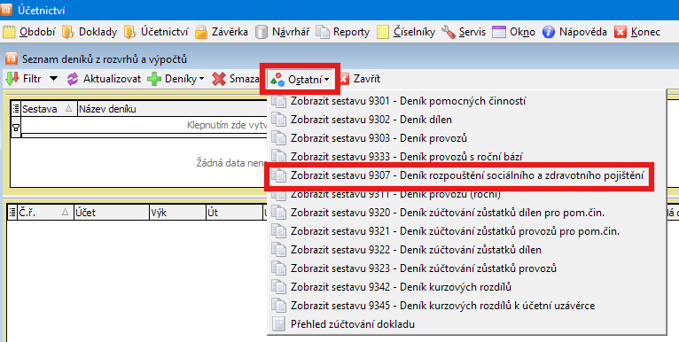Click the Období notepad icon
Viewport: 679px width, 342px height.
click(9, 32)
